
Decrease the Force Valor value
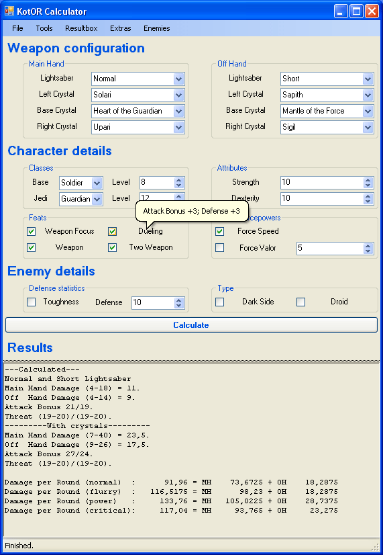click(368, 251)
